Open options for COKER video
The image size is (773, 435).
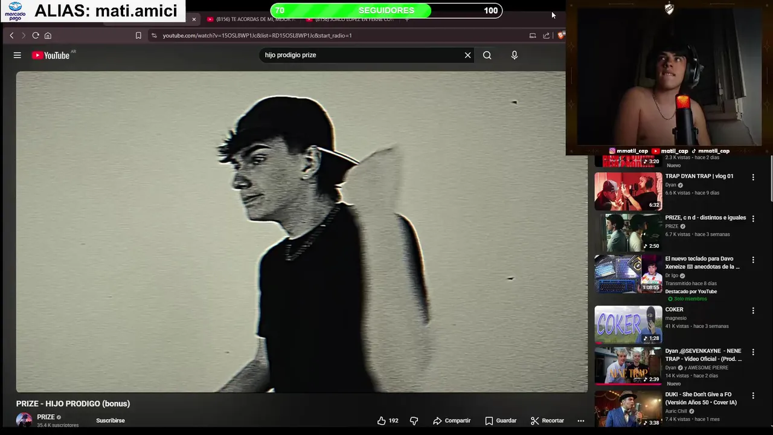[x=753, y=311]
